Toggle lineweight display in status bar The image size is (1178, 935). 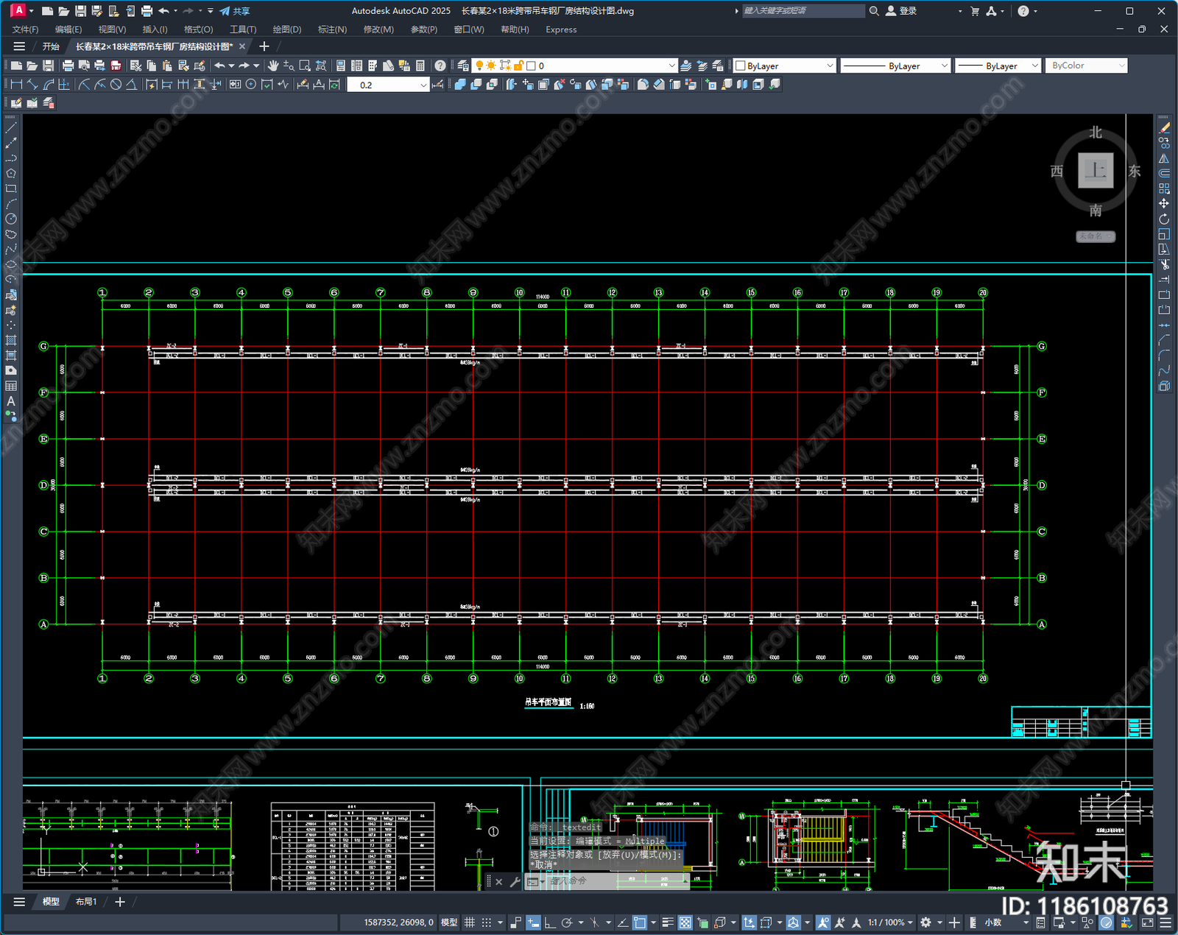[x=668, y=922]
